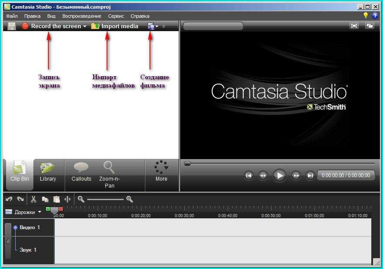This screenshot has height=269, width=383.
Task: Click the timecode display 0:00:00;00
Action: pyautogui.click(x=346, y=175)
